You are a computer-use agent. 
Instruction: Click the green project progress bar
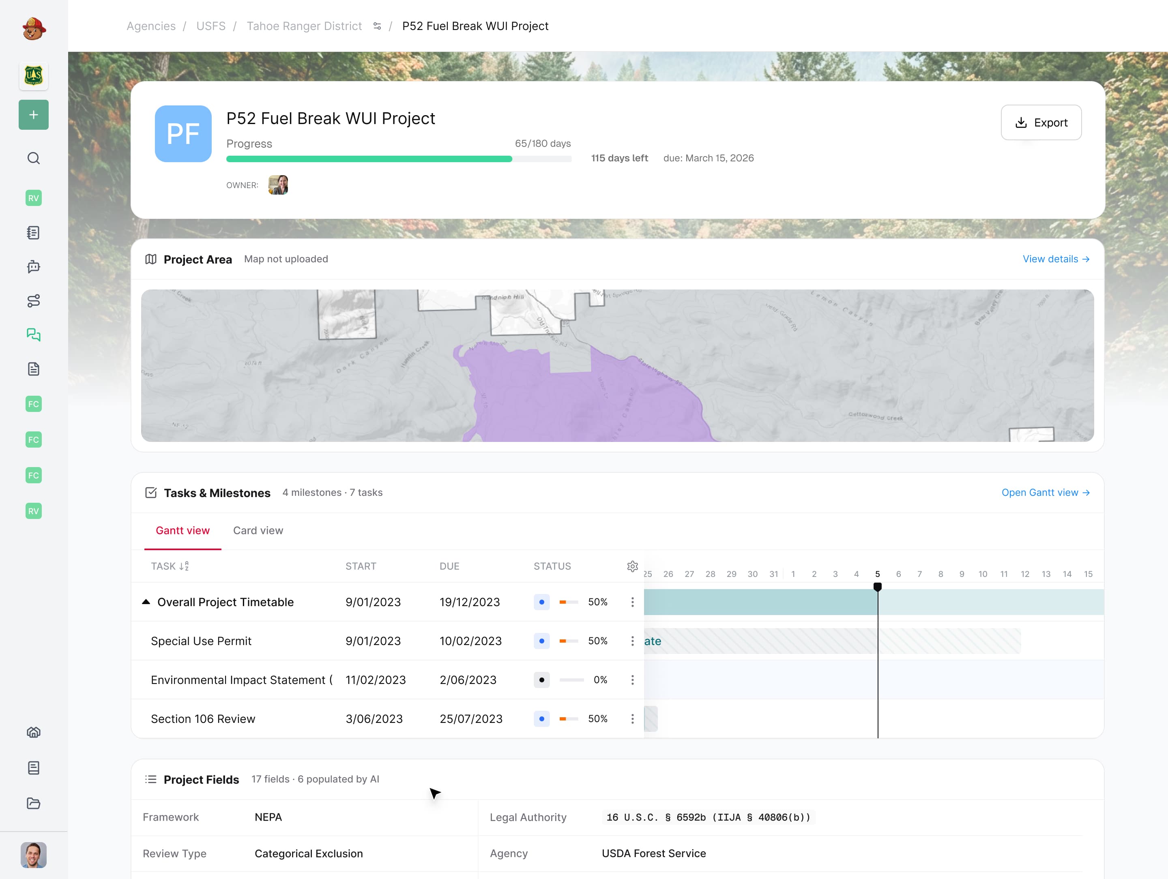[x=399, y=159]
